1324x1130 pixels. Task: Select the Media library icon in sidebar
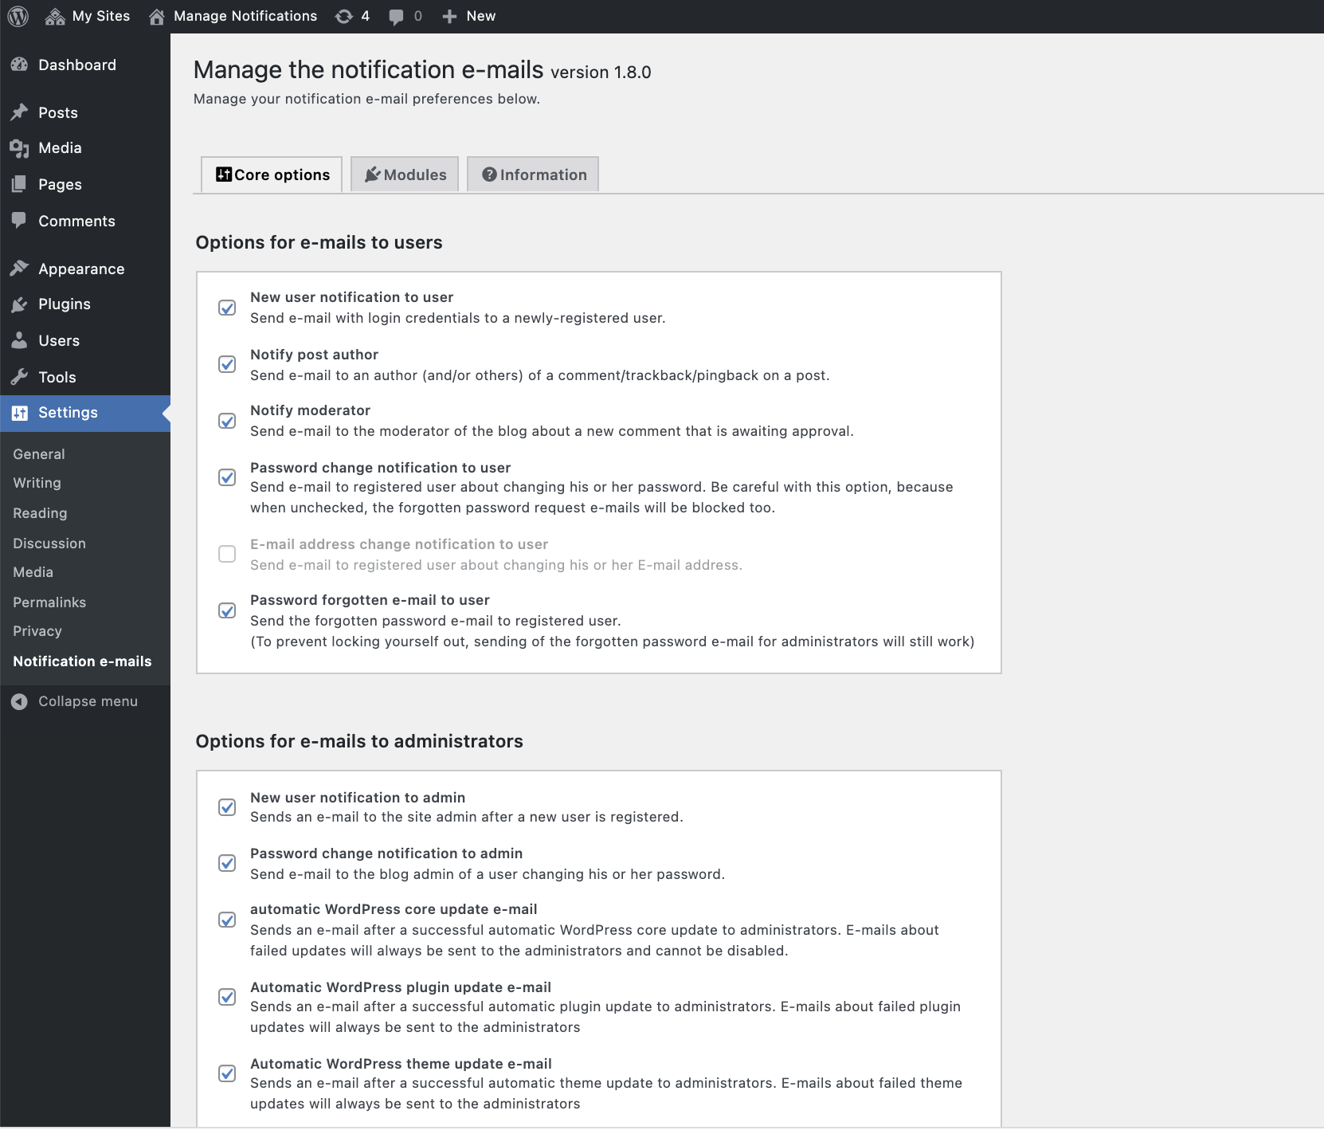point(19,147)
